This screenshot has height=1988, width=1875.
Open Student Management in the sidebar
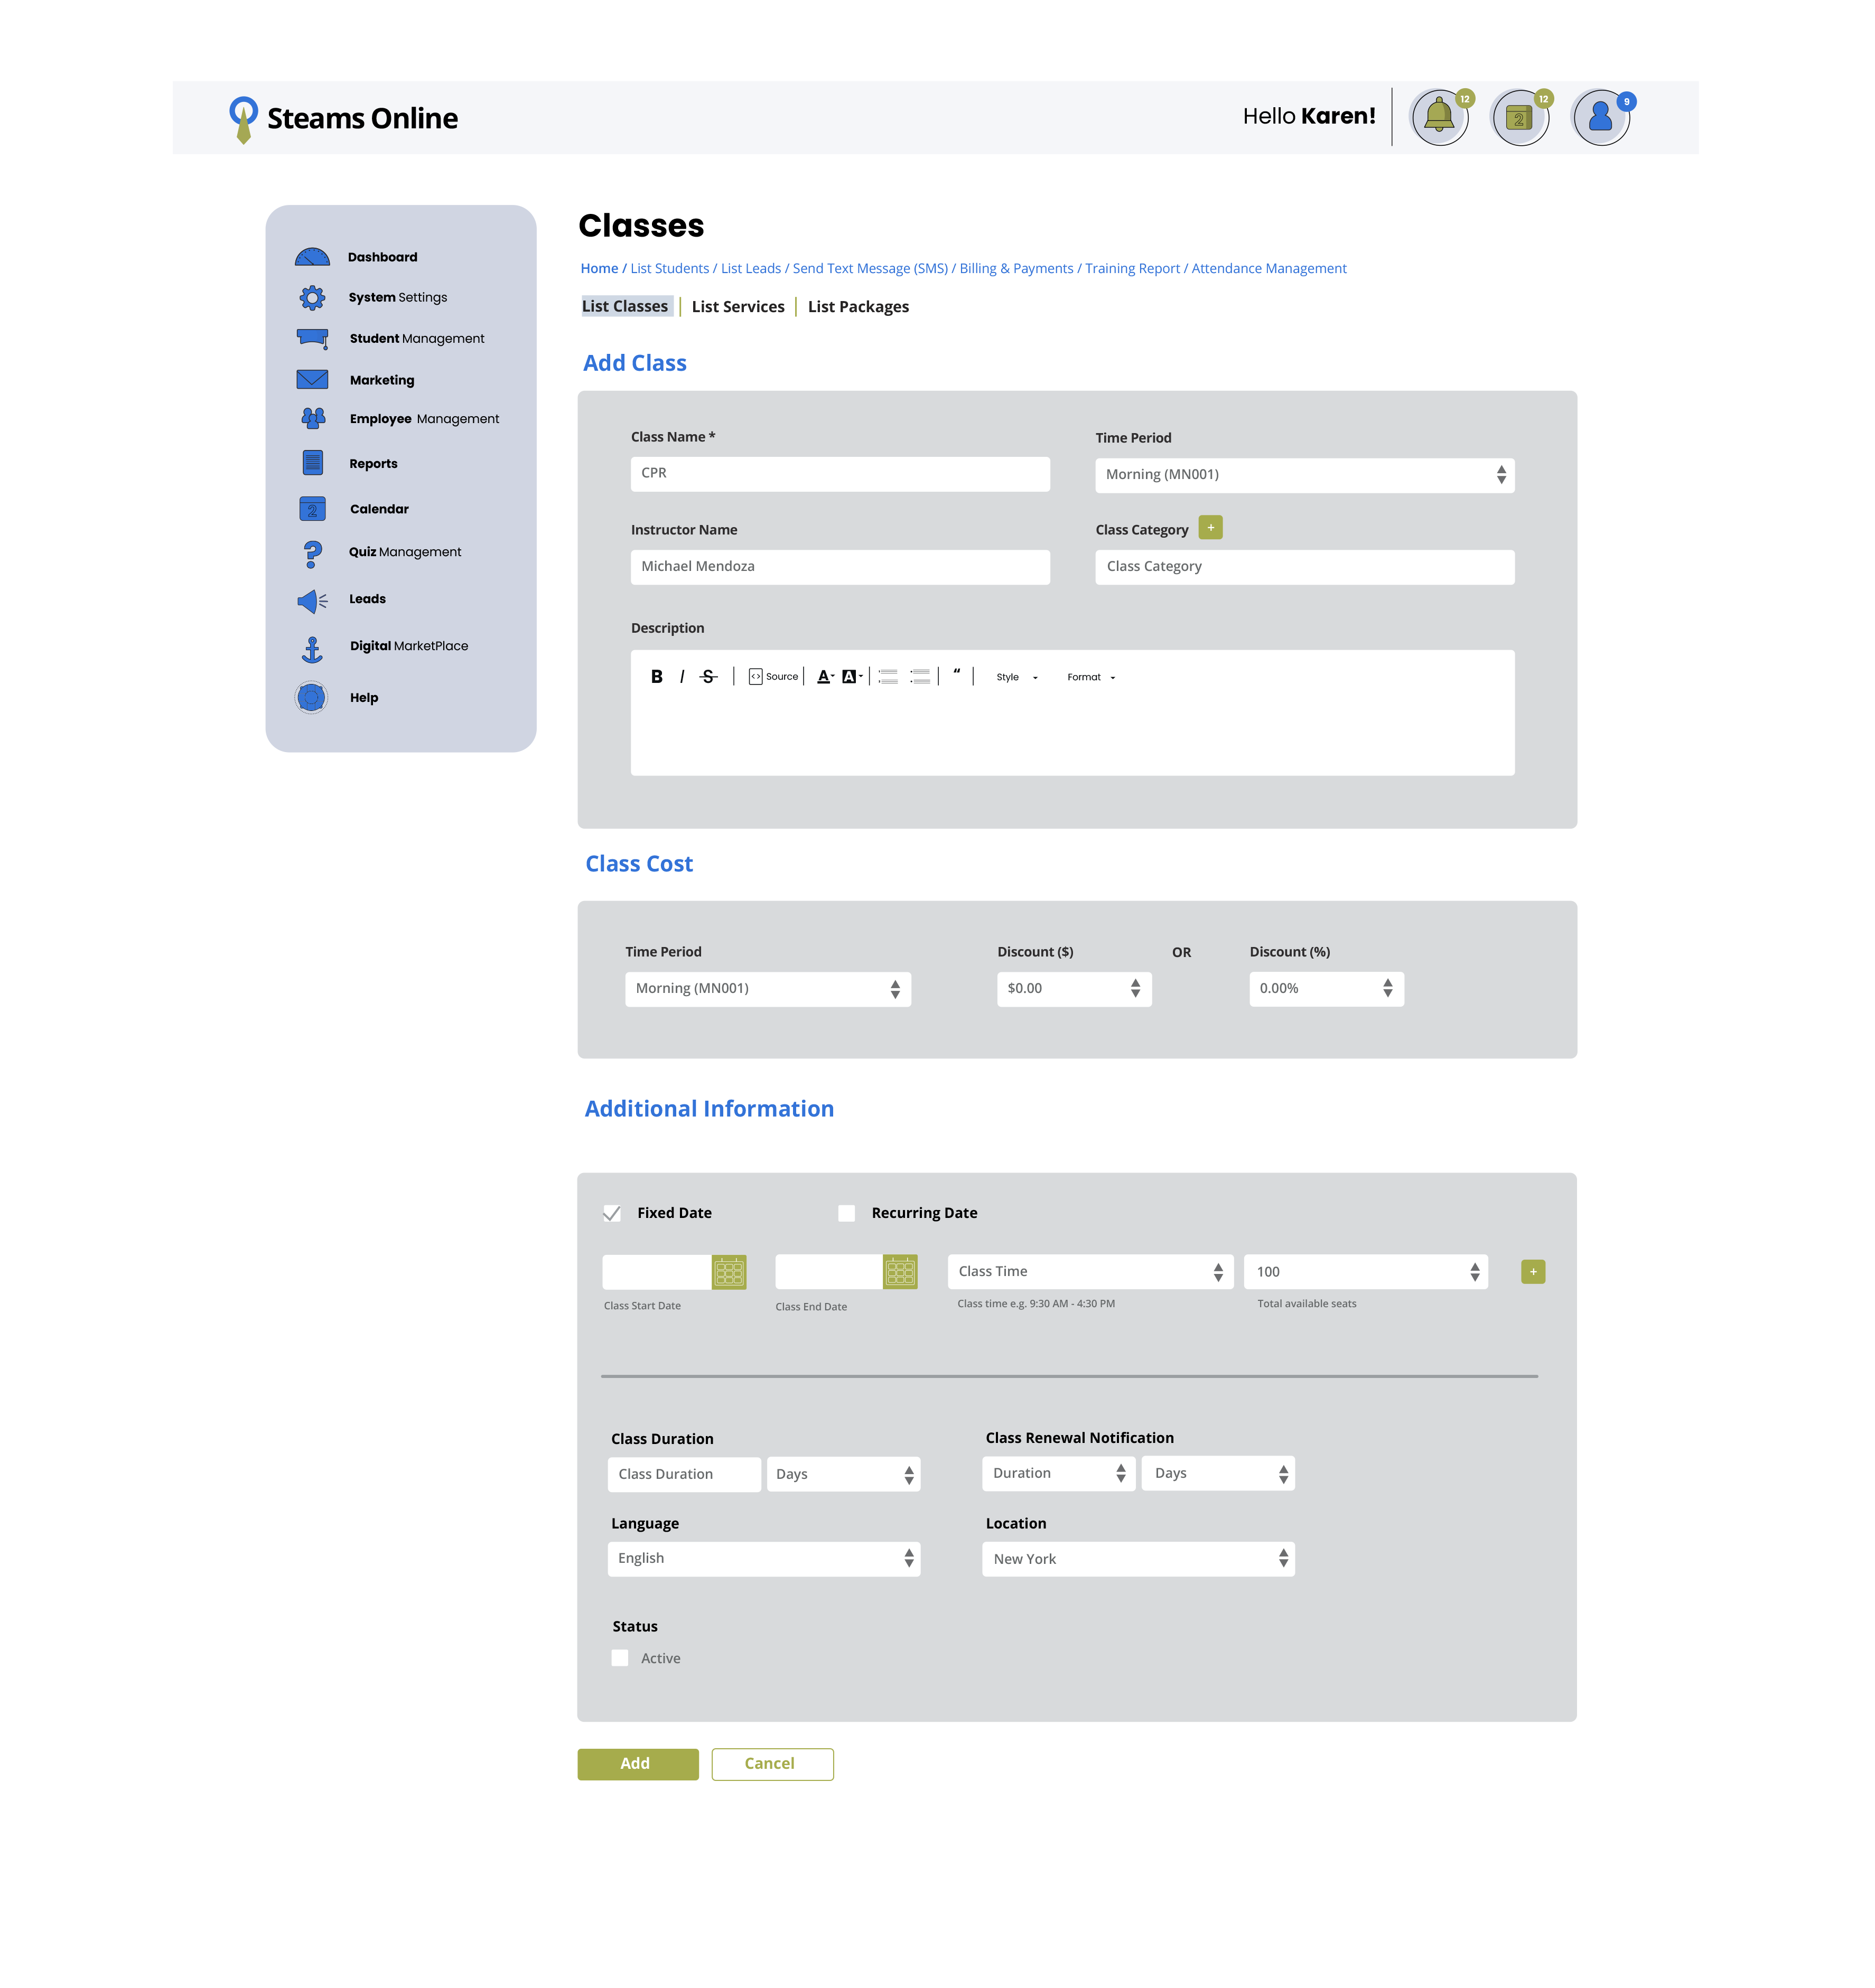416,339
